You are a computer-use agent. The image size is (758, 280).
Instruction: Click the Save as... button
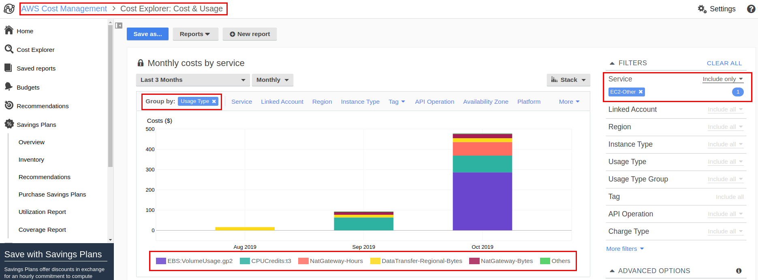coord(147,34)
